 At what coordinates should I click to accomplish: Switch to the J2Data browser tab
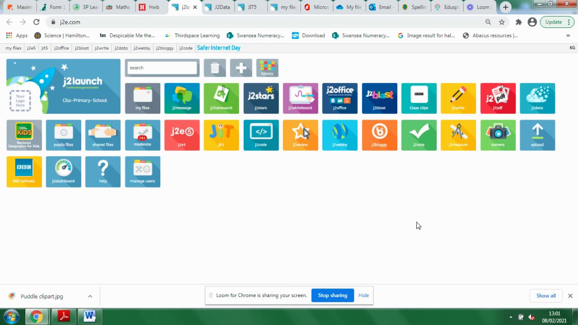click(218, 7)
